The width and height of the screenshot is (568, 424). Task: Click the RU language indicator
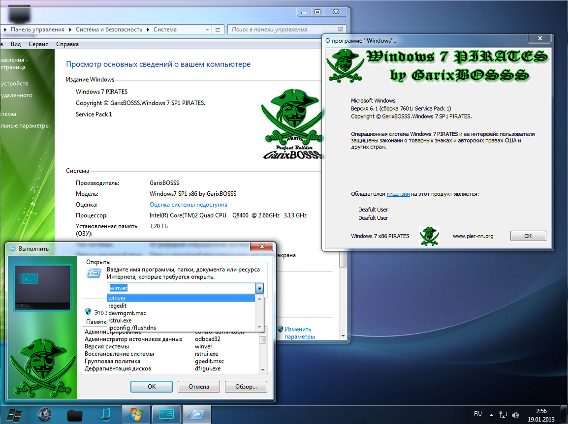(x=478, y=414)
